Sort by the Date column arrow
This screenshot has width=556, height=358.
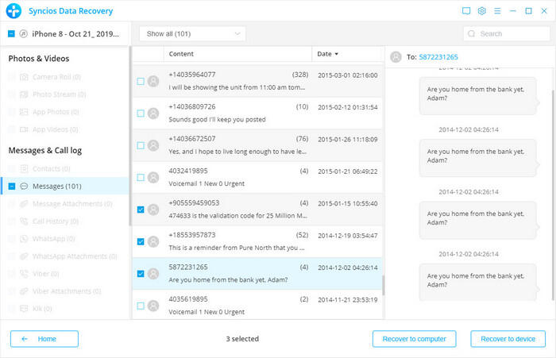click(x=336, y=54)
